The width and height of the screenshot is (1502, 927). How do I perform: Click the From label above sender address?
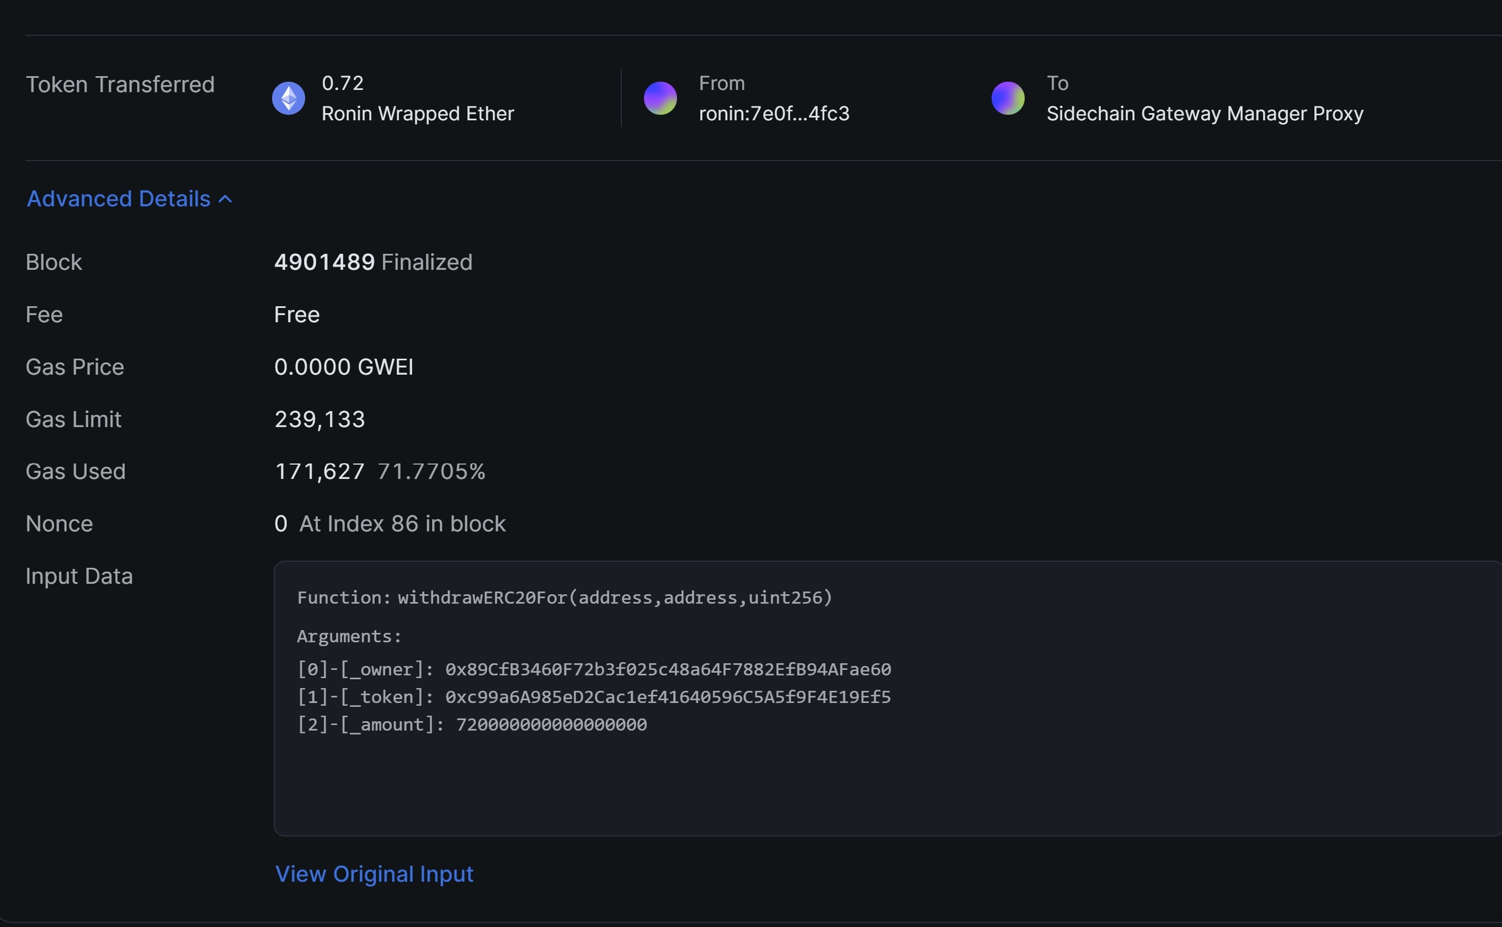722,83
